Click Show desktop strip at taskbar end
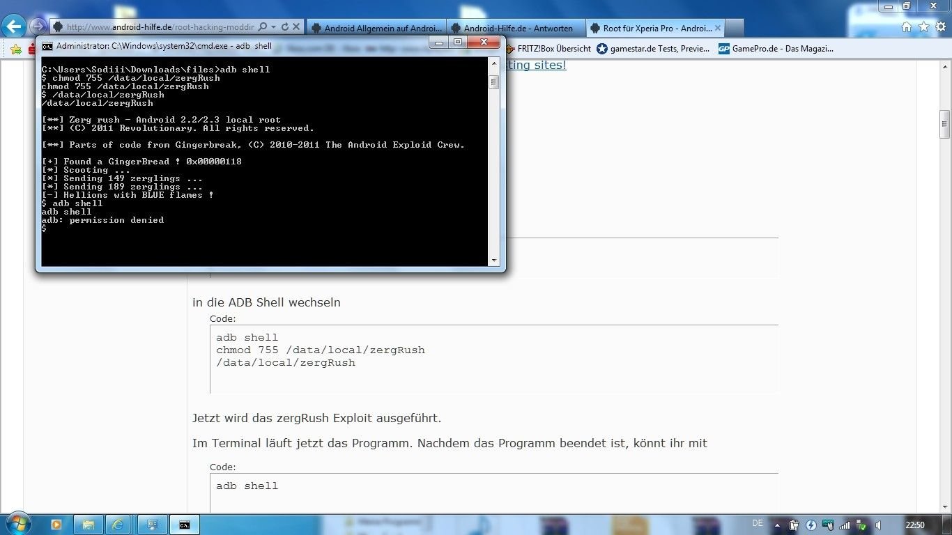 click(947, 525)
